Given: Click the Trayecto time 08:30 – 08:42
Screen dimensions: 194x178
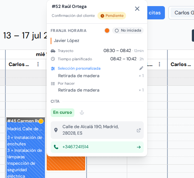Looking at the screenshot, I should (x=117, y=51).
